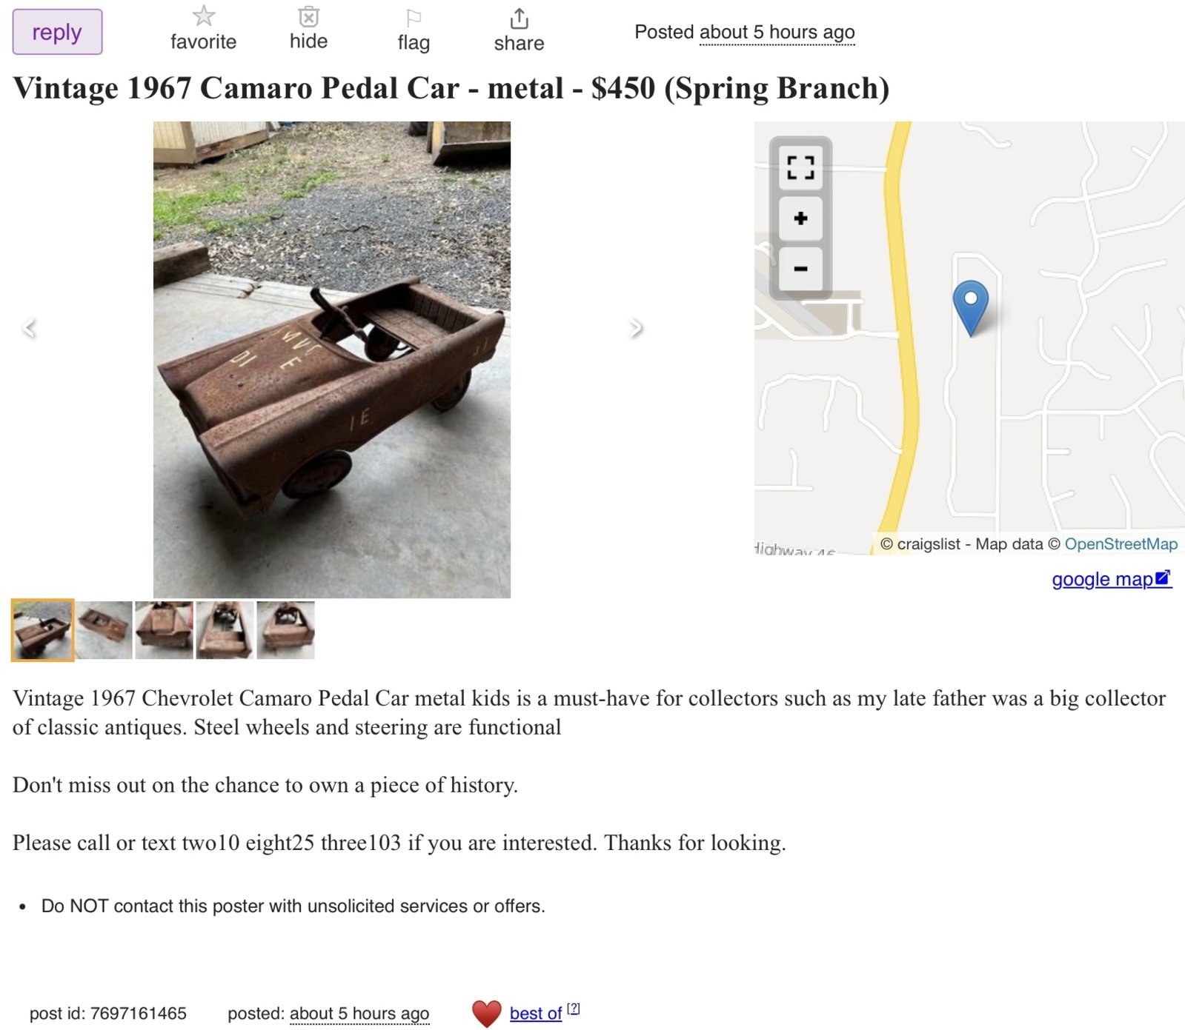Zoom out on the map with the minus icon
The height and width of the screenshot is (1030, 1185).
800,269
